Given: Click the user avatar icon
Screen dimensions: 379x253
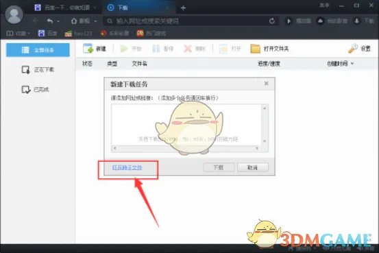Looking at the screenshot, I should tap(14, 15).
